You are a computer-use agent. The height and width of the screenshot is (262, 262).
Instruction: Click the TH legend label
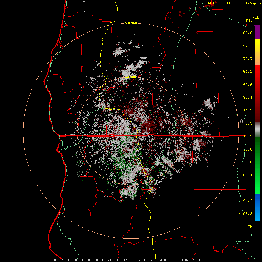pyautogui.click(x=250, y=227)
